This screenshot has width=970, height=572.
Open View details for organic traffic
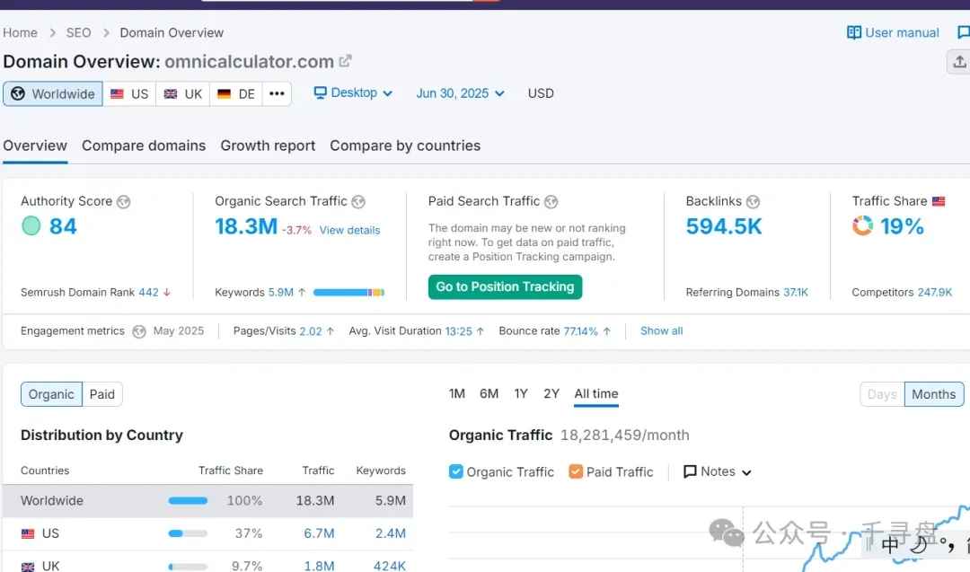pos(349,230)
